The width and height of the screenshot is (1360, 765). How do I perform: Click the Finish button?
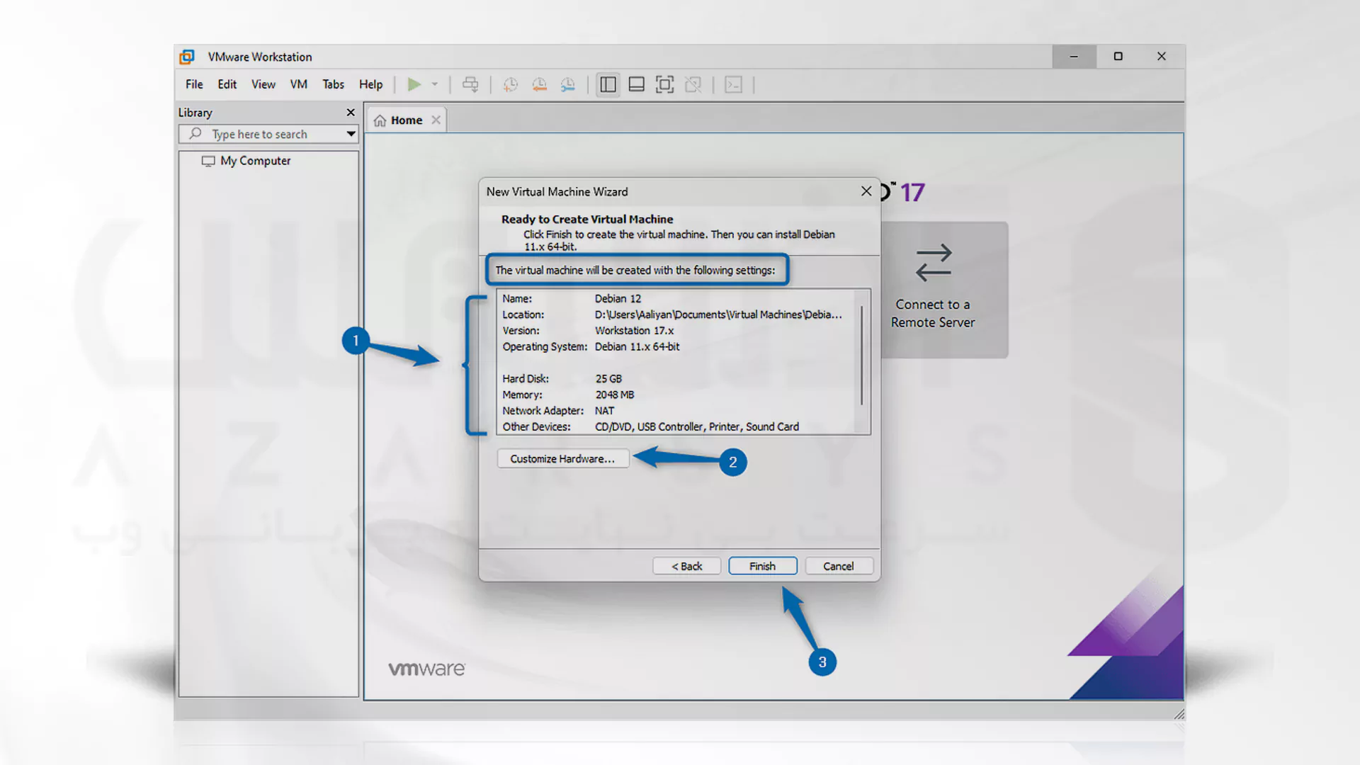coord(762,565)
